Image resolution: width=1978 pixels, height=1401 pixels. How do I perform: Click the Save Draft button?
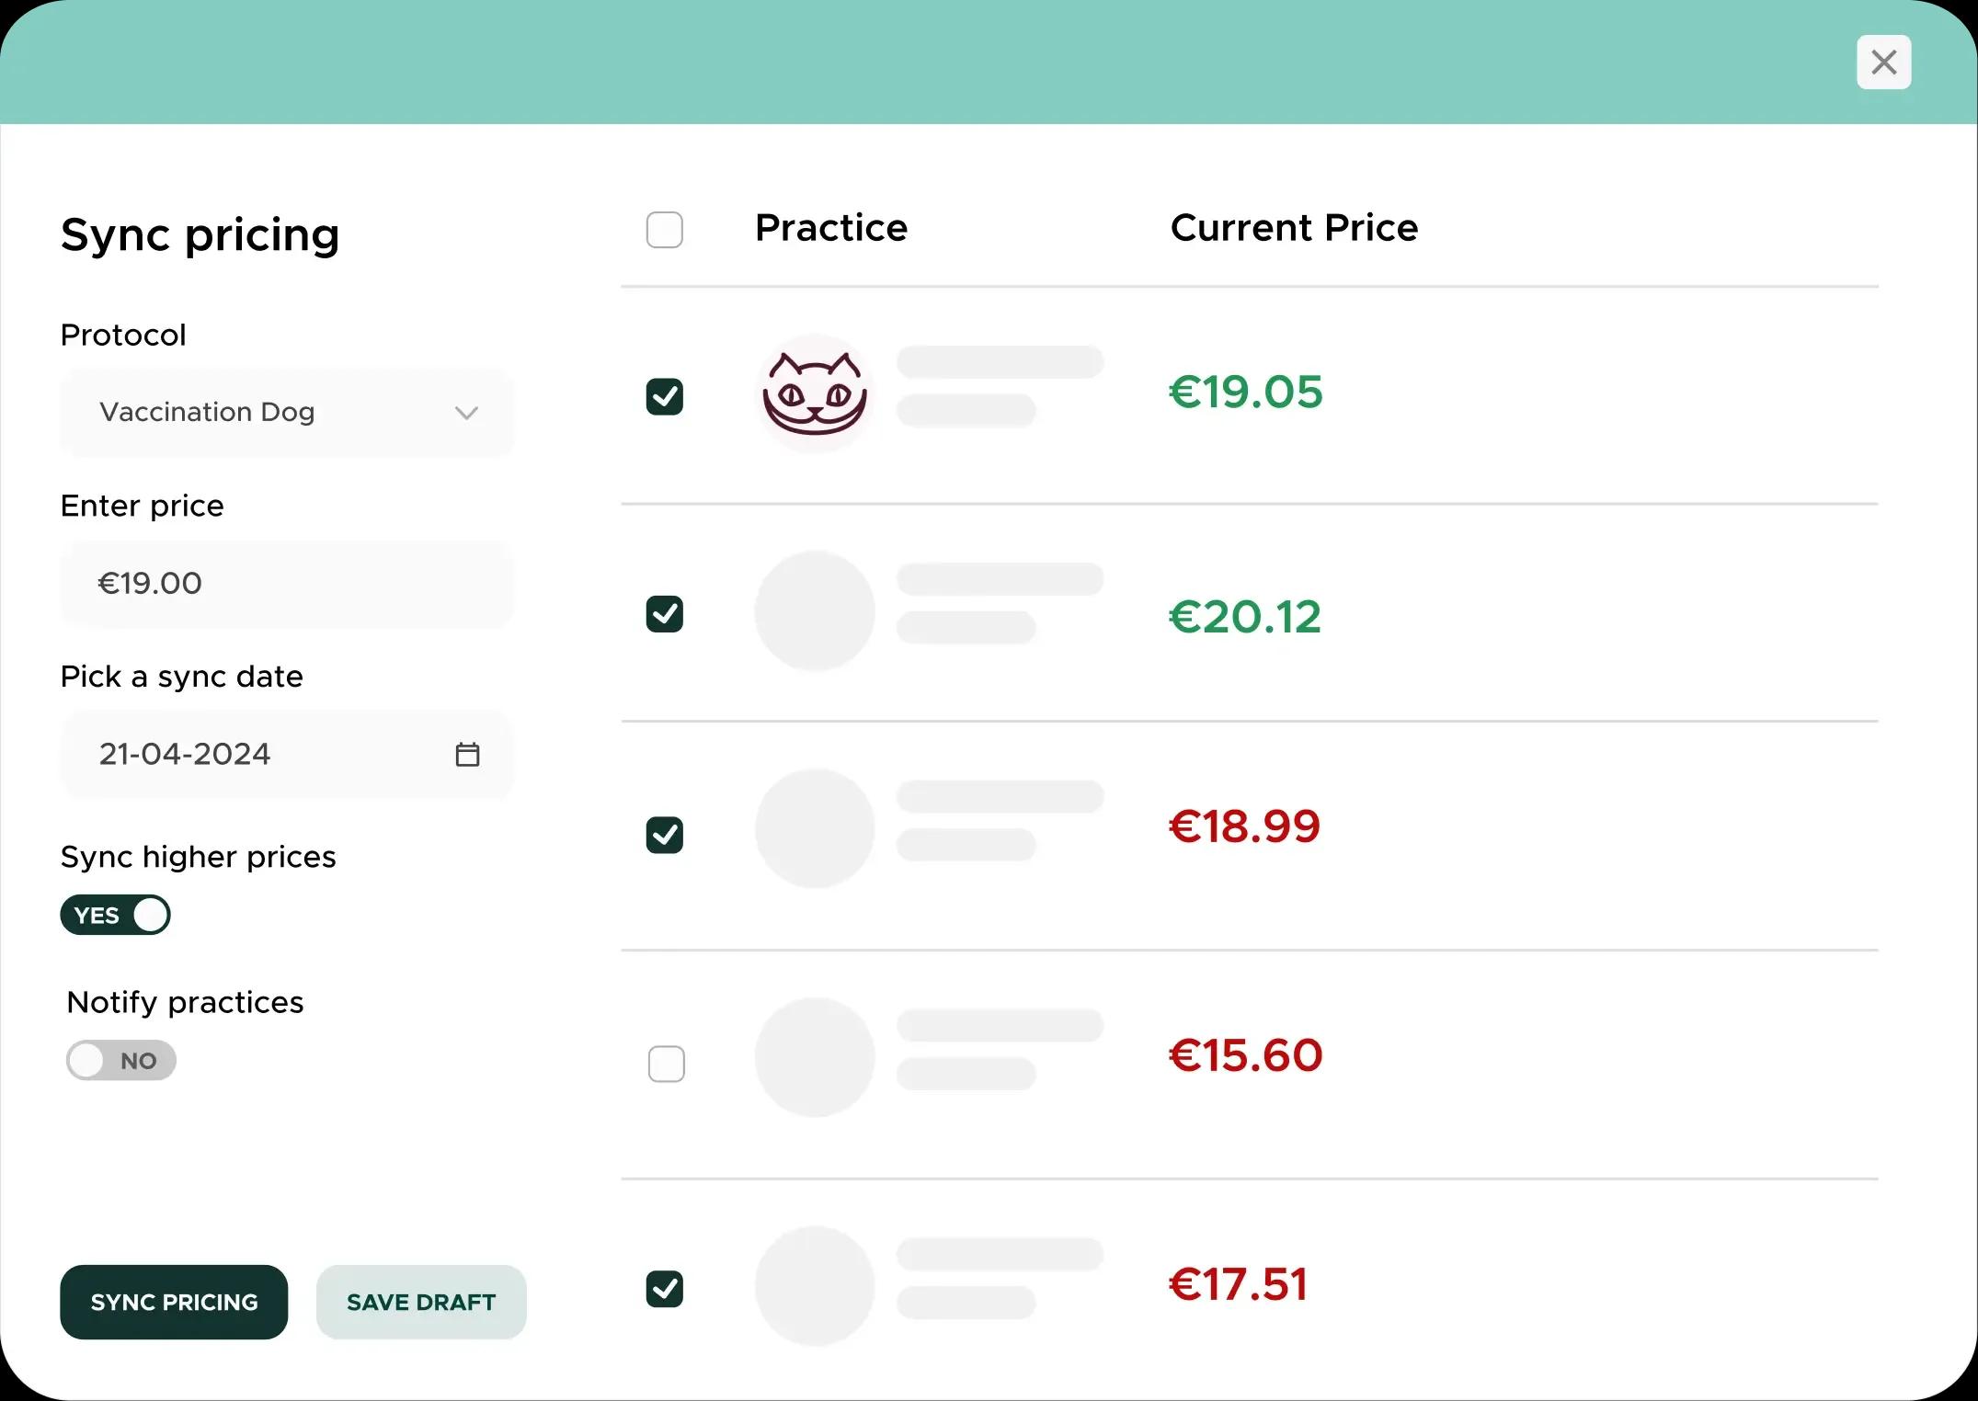pos(421,1302)
